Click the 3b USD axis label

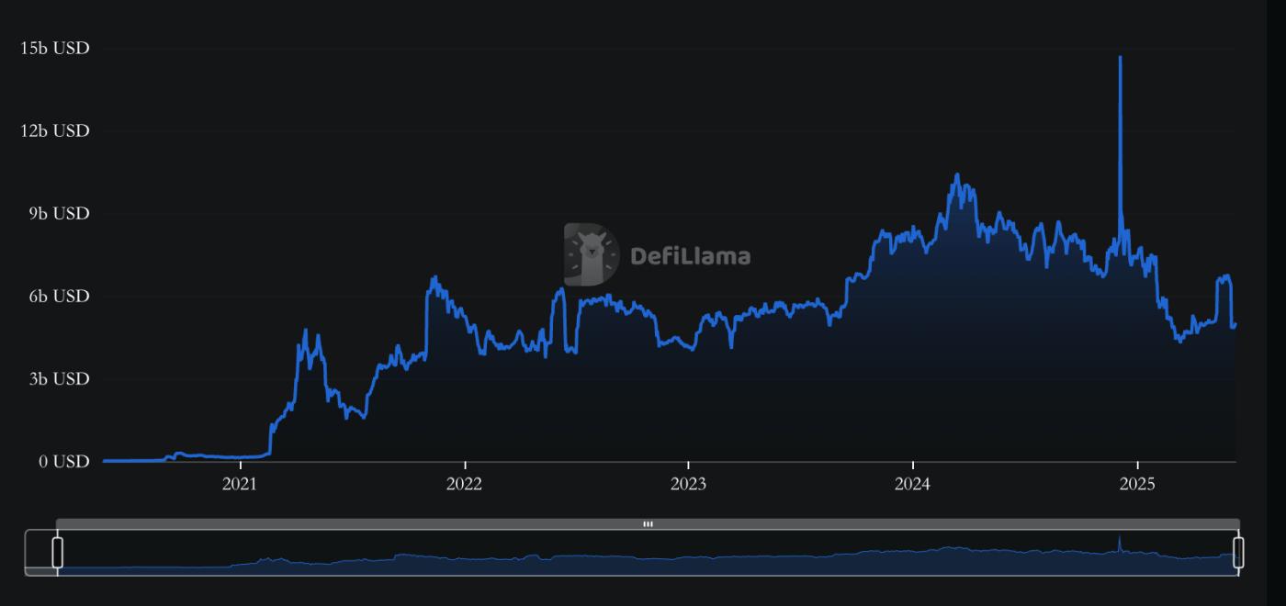click(x=60, y=378)
